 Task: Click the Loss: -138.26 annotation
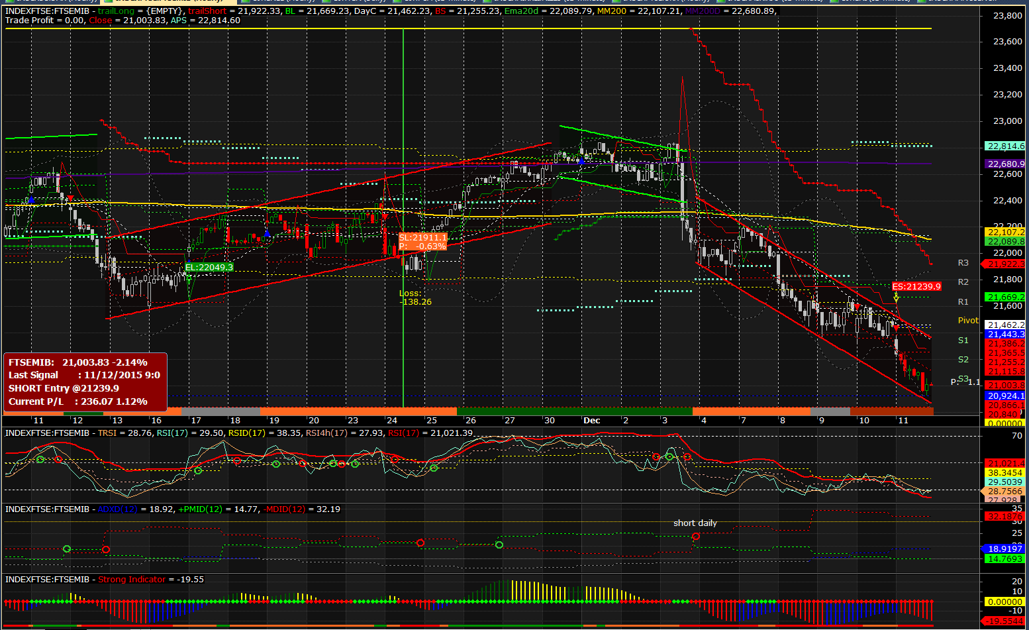click(415, 297)
